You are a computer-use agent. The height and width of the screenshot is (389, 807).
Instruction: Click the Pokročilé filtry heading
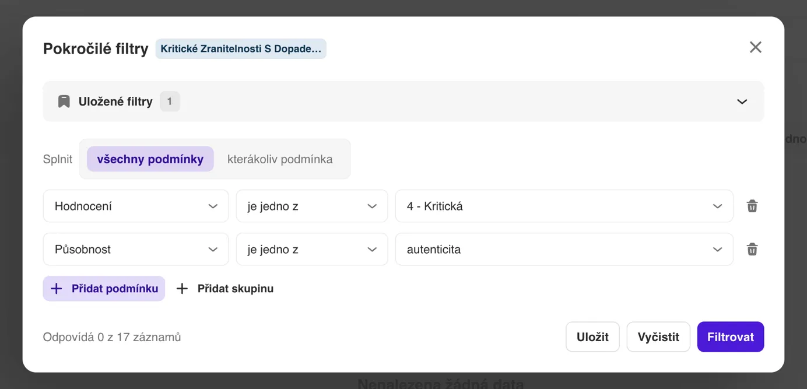tap(96, 49)
